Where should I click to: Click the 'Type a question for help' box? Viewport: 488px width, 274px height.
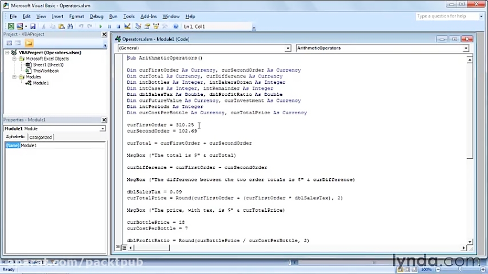447,16
